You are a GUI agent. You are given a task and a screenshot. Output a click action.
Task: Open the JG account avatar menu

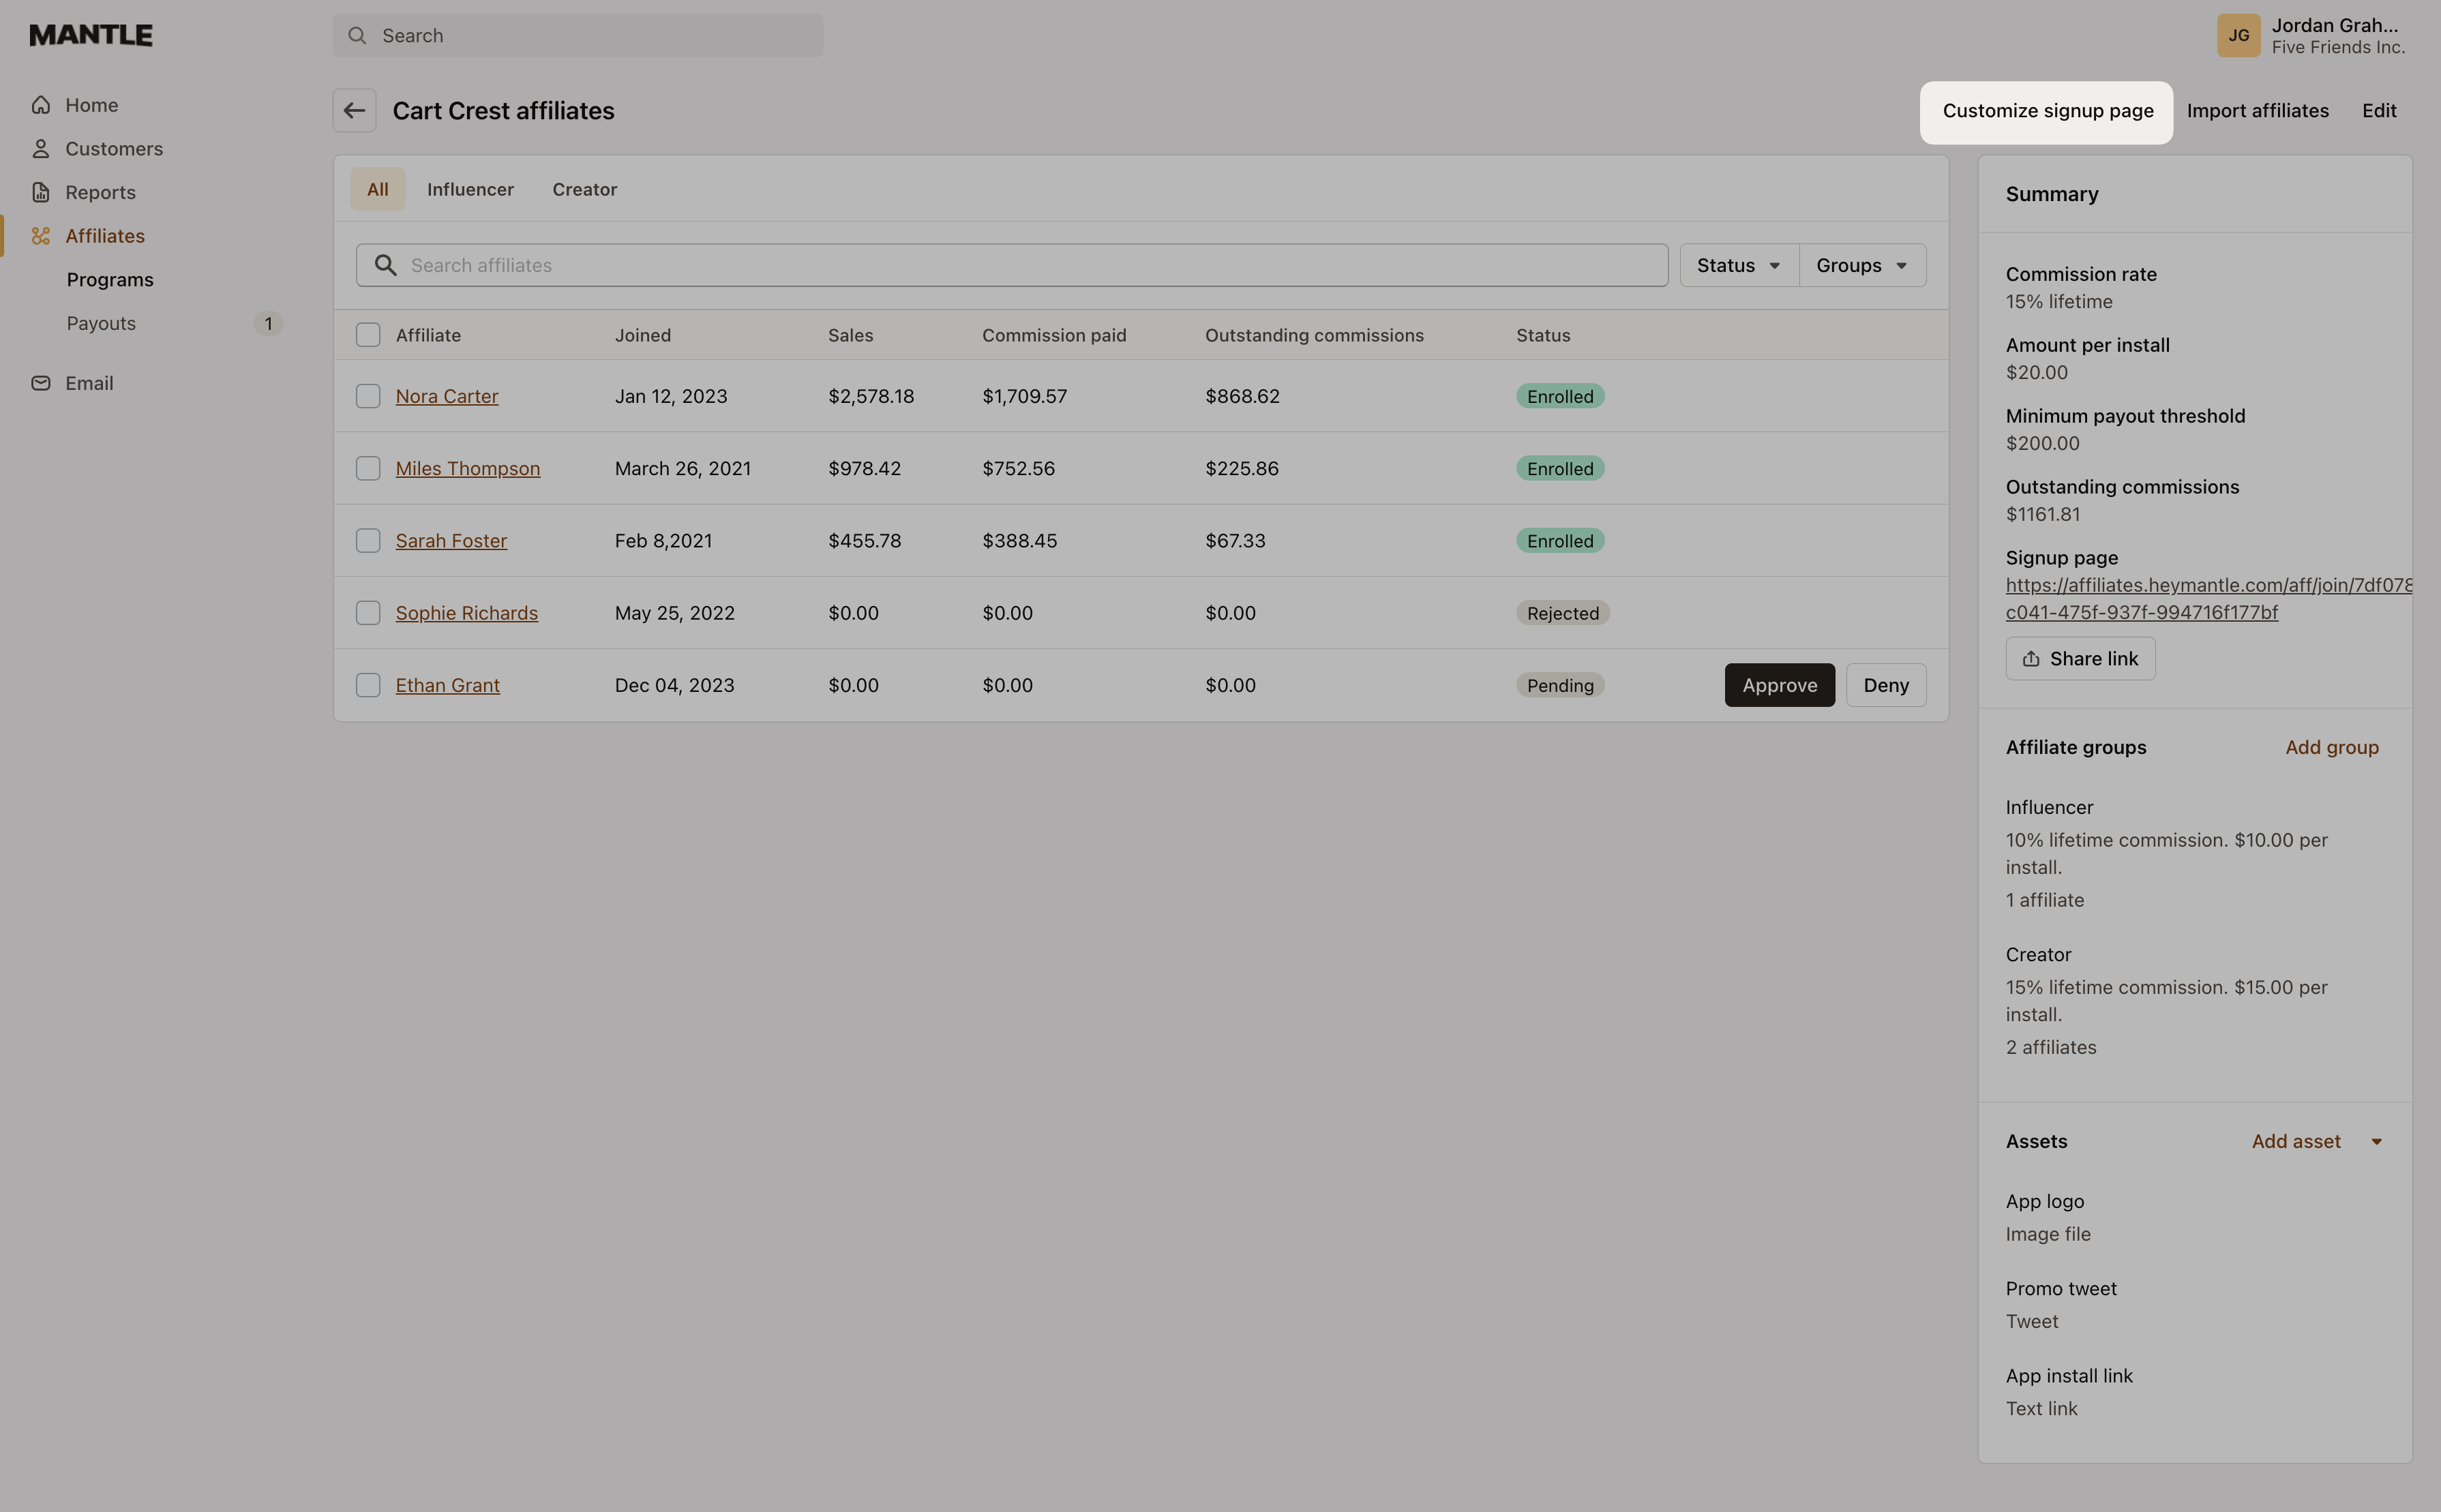point(2240,35)
